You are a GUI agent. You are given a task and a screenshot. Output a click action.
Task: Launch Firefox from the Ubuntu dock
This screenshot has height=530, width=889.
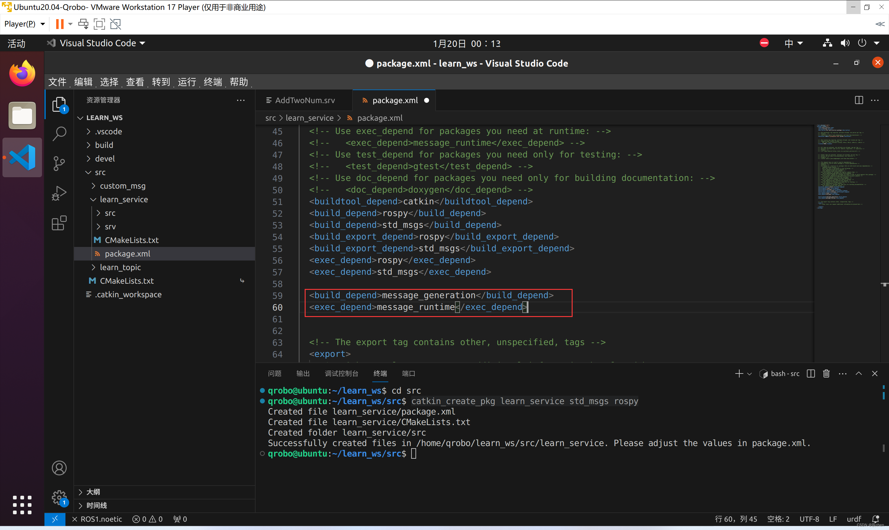(22, 73)
